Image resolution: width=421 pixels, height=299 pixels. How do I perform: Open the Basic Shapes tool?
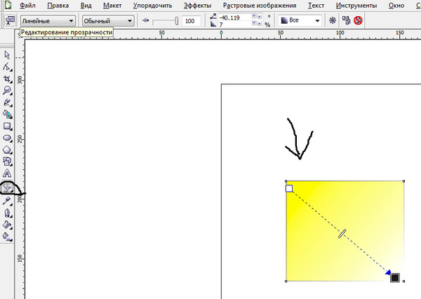click(7, 161)
